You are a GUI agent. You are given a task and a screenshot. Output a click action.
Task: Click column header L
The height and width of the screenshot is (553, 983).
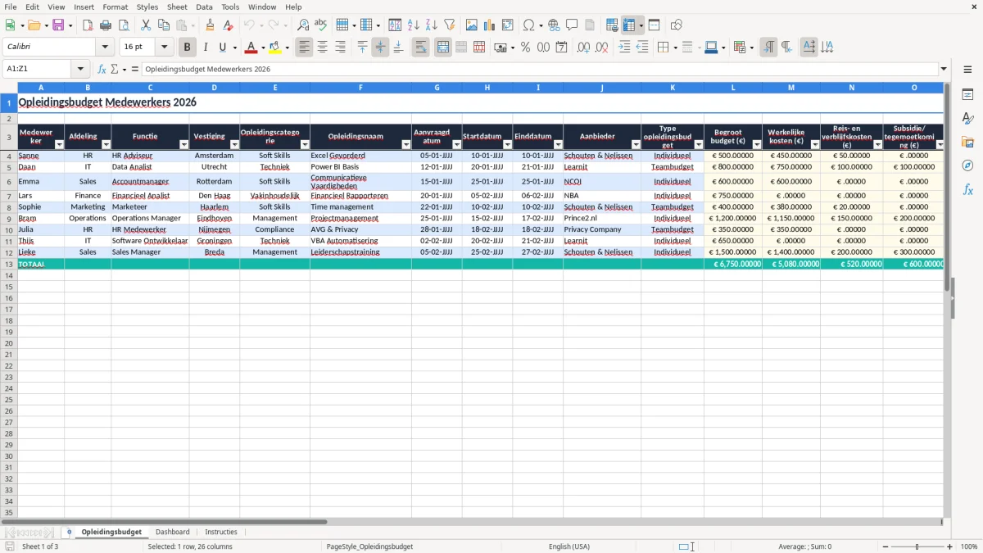[x=733, y=87]
